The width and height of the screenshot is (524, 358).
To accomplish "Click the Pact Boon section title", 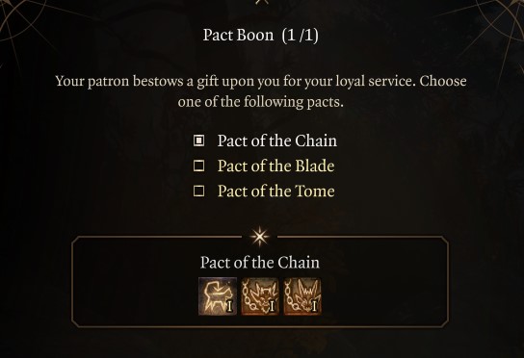I will click(238, 35).
